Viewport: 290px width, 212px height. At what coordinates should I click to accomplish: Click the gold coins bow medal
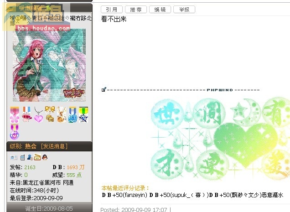coord(50,114)
